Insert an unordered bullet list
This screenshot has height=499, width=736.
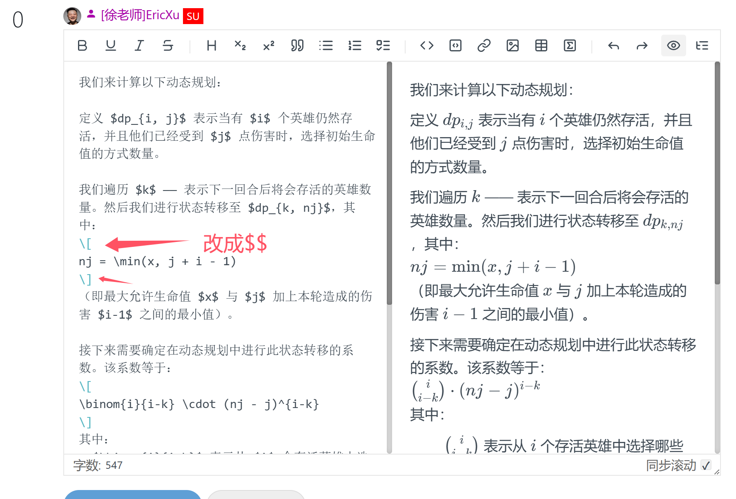pyautogui.click(x=326, y=45)
